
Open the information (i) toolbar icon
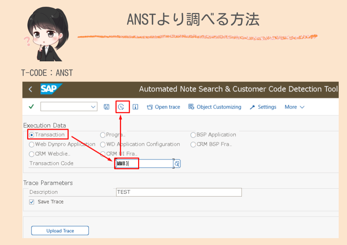tap(135, 107)
